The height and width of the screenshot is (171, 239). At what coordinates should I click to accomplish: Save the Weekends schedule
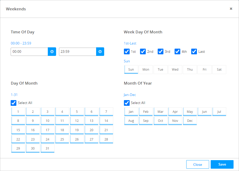pyautogui.click(x=222, y=165)
